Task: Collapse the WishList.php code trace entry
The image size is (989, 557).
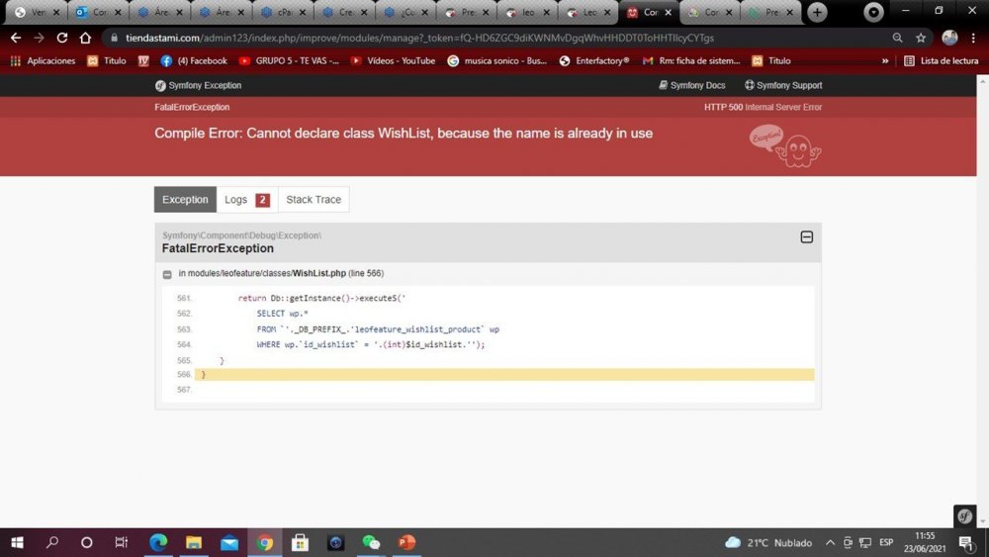Action: (166, 274)
